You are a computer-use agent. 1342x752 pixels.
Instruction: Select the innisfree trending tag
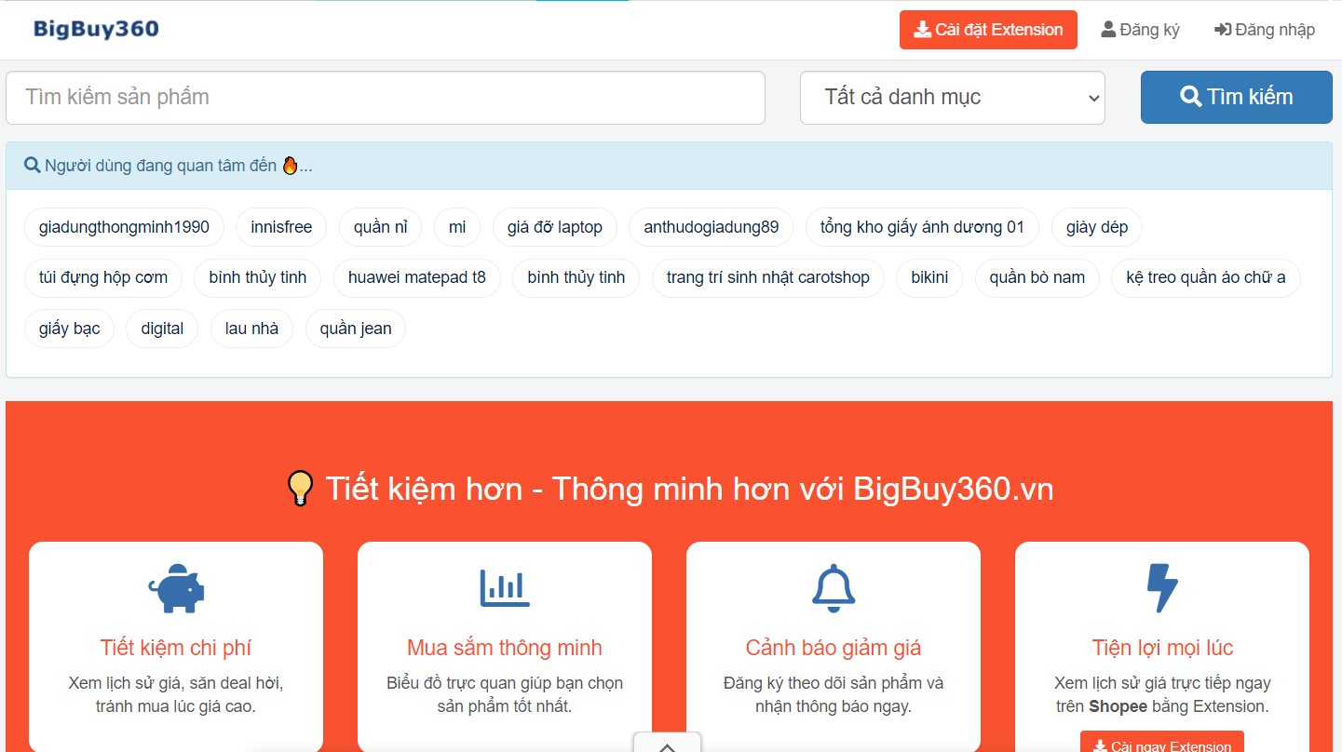pyautogui.click(x=281, y=227)
